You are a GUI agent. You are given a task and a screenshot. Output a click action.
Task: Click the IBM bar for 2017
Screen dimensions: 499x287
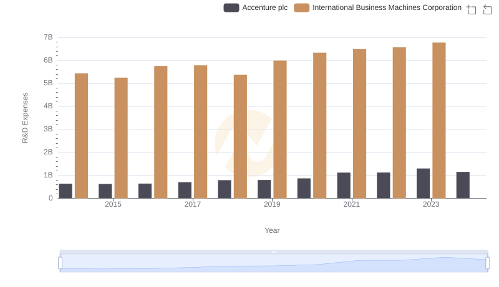click(x=200, y=132)
